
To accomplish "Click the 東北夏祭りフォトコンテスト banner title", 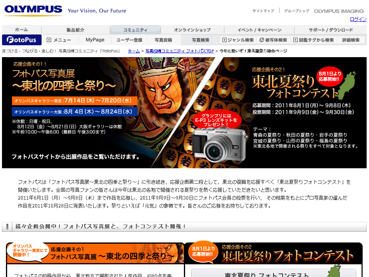I will [x=295, y=87].
